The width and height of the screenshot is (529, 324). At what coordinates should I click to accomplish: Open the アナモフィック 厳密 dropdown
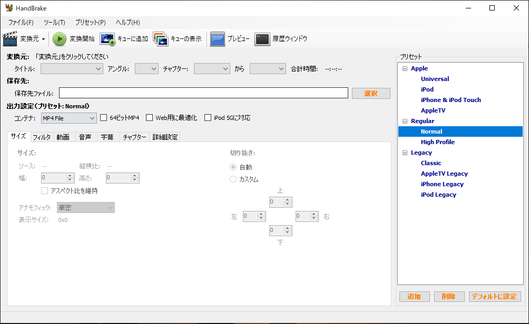point(86,207)
